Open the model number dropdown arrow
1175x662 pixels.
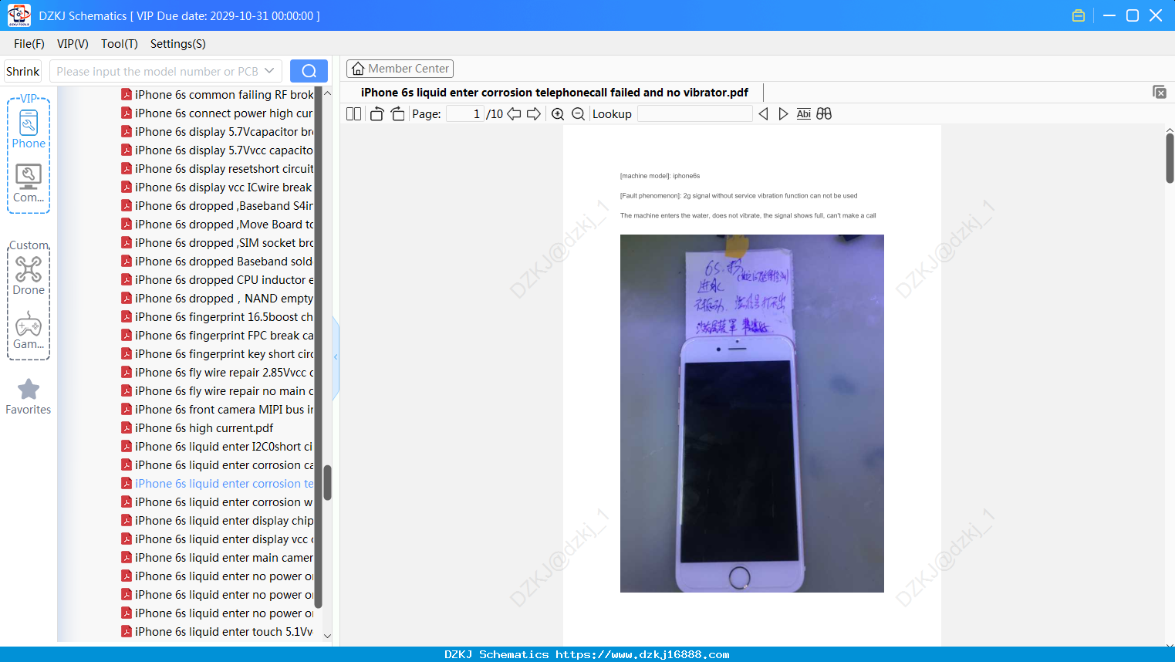point(269,71)
